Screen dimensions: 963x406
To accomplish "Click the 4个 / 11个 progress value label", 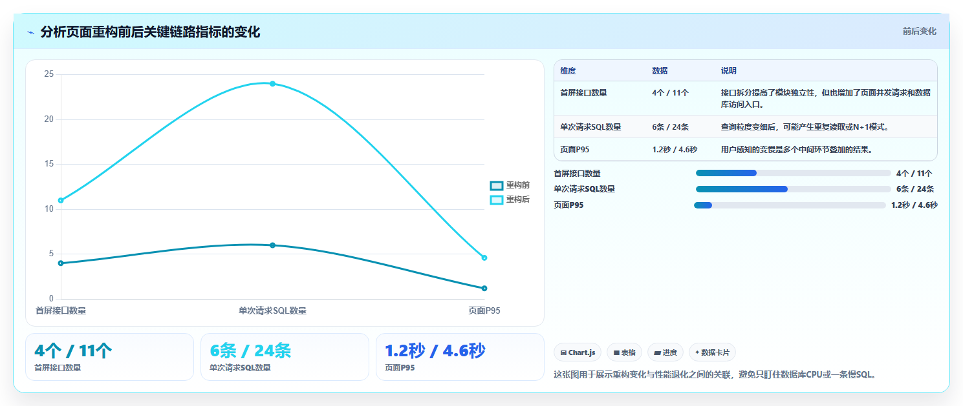I will [914, 173].
